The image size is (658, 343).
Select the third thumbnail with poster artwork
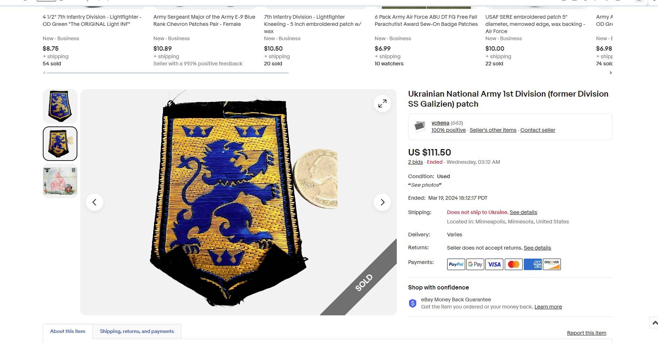(x=60, y=181)
